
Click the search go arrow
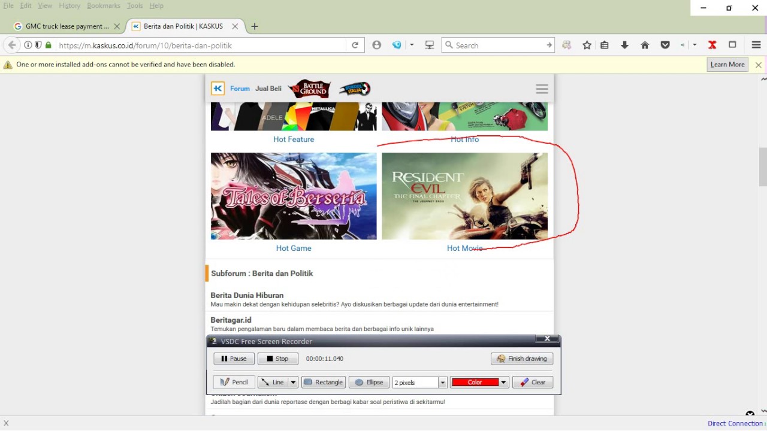tap(549, 45)
